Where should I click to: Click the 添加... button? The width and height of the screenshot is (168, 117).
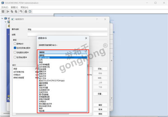(100, 69)
